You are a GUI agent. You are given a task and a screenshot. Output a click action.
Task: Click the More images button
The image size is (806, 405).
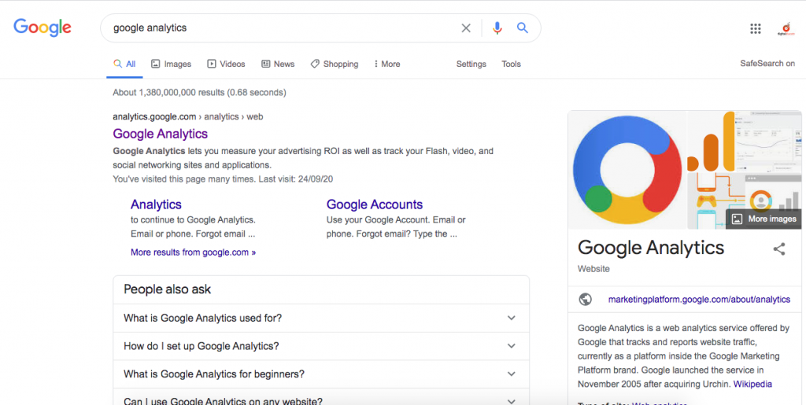pyautogui.click(x=763, y=219)
